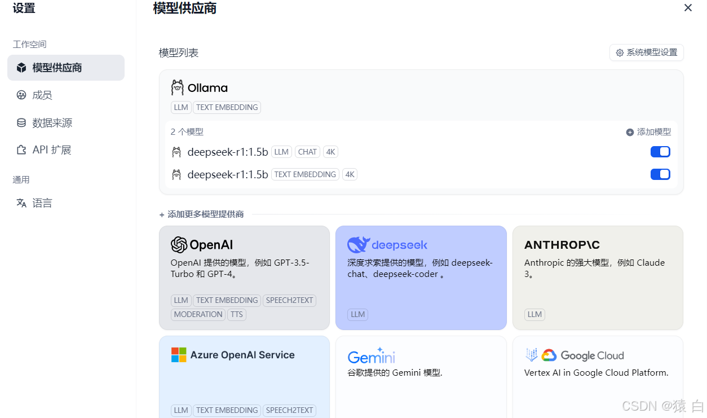
Task: Close the settings dialog with X
Action: pos(688,8)
